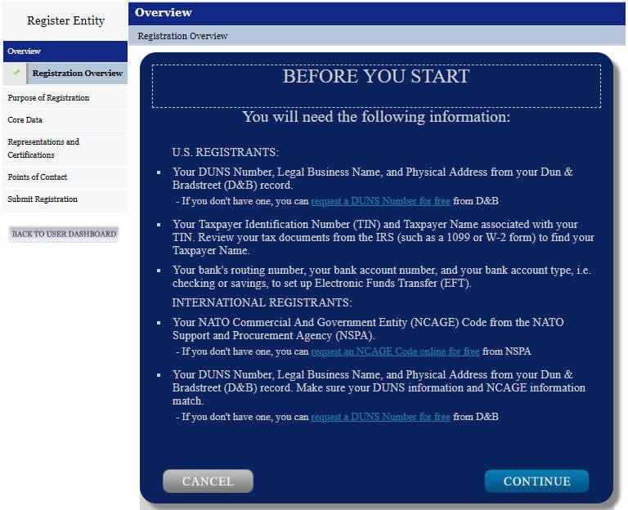Image resolution: width=628 pixels, height=510 pixels.
Task: Click Back to User Dashboard button
Action: tap(64, 234)
